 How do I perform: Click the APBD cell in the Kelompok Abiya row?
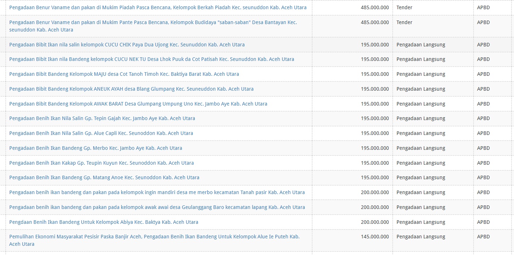point(483,222)
